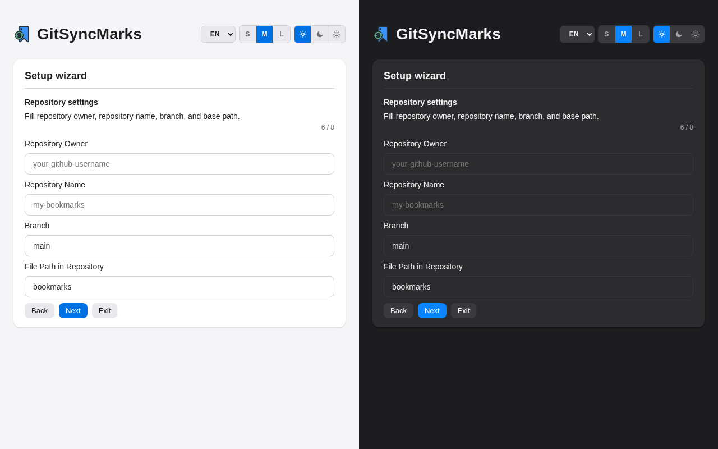Click the 6 / 8 progress indicator
This screenshot has width=718, height=449.
coord(328,127)
